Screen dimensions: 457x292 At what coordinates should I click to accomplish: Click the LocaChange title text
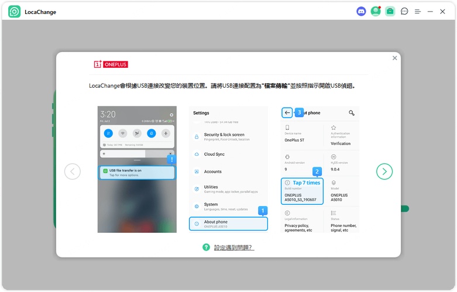40,12
